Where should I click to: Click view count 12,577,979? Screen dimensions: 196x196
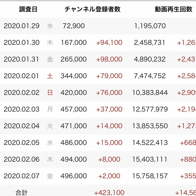150,109
